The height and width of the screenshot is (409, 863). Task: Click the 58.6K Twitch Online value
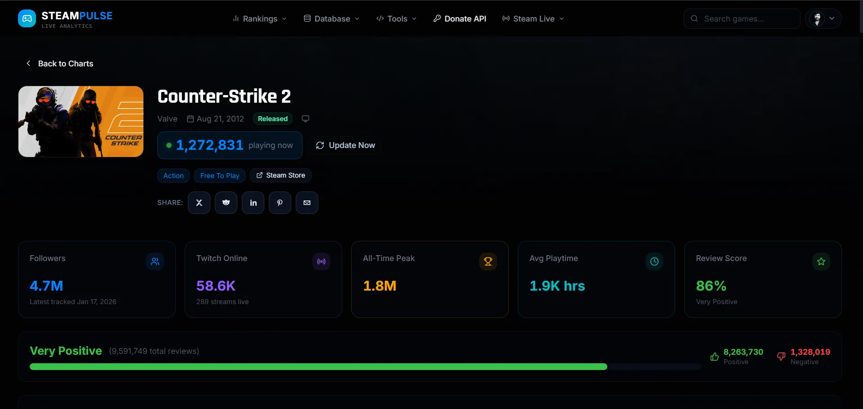click(x=216, y=286)
